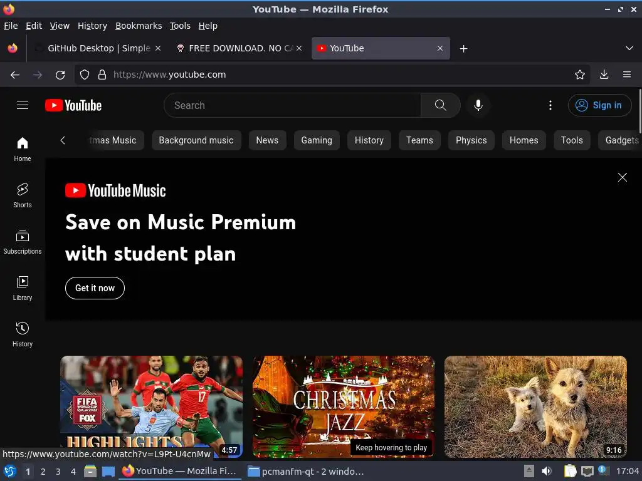Select History category chip
Viewport: 642px width, 481px height.
coord(369,140)
